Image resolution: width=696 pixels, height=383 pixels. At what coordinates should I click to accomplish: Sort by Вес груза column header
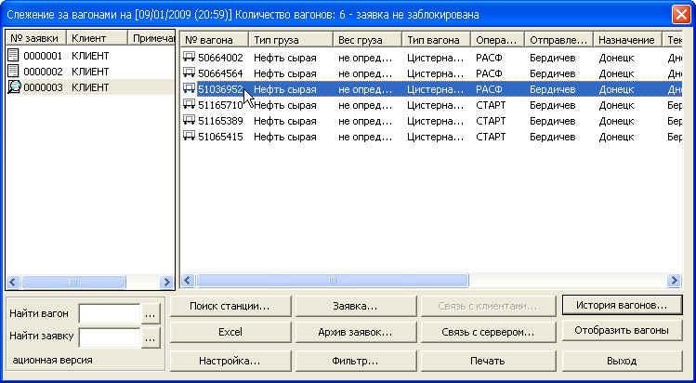coord(368,40)
